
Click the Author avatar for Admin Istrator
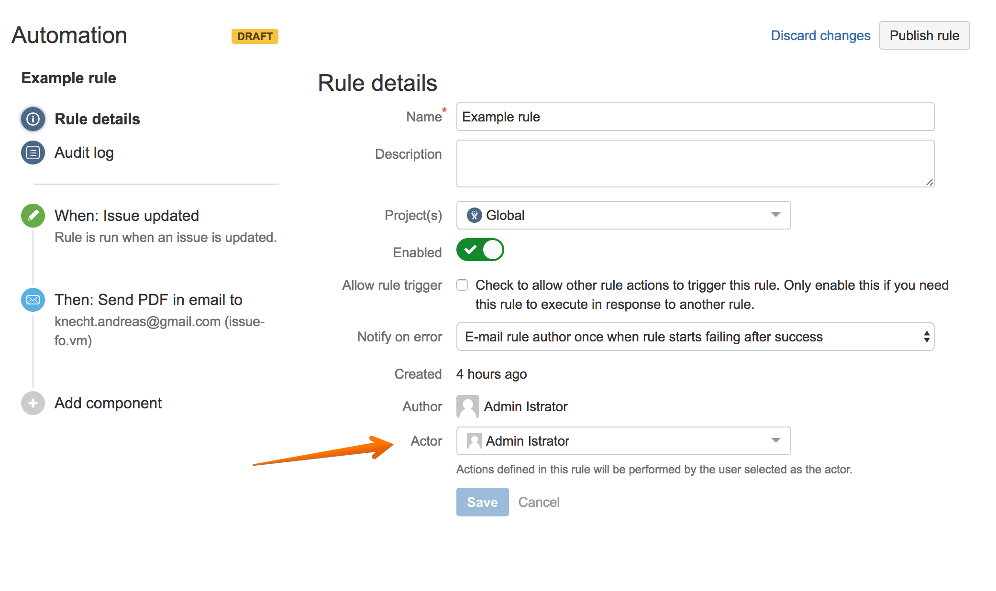[x=467, y=406]
